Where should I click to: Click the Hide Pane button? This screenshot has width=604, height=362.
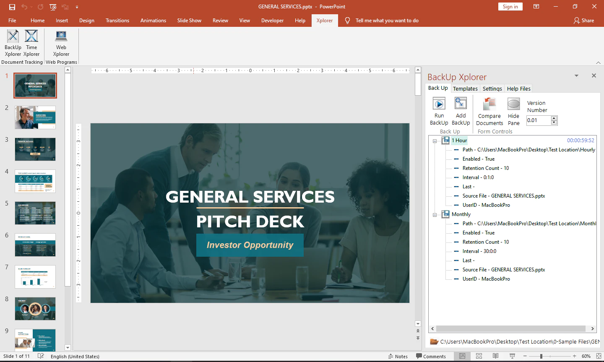pos(514,112)
